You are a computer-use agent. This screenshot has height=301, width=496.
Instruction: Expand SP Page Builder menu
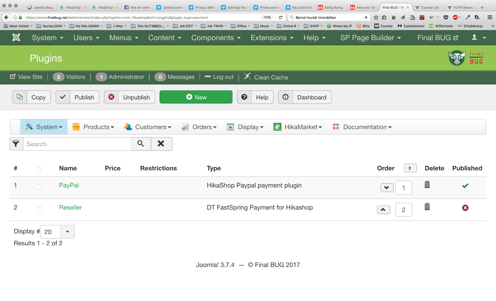(x=371, y=38)
